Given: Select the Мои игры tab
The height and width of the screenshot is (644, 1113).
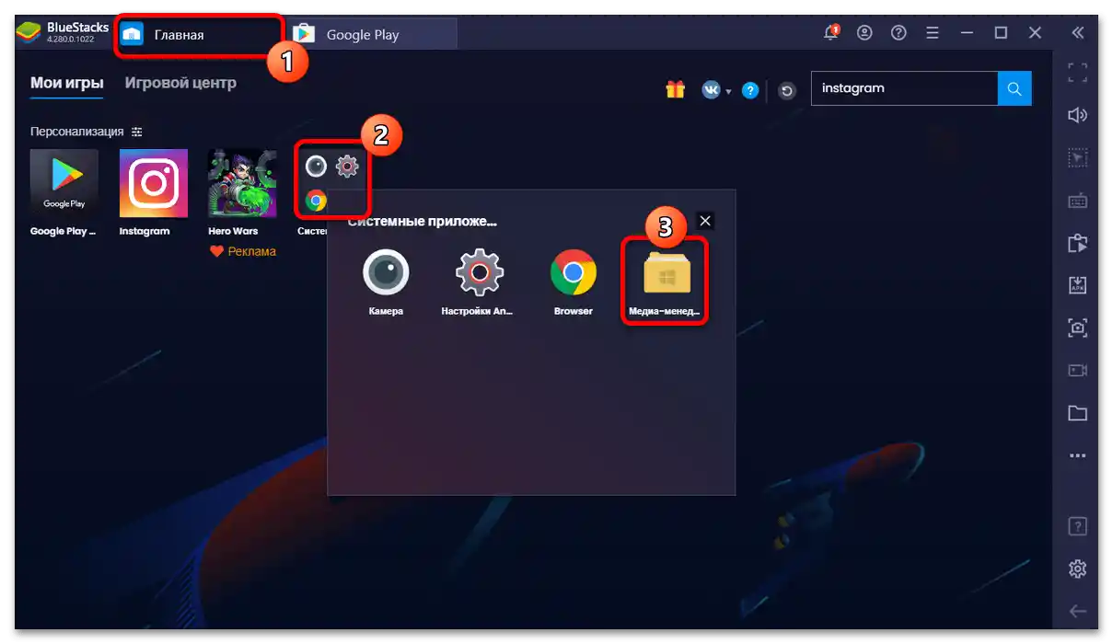Looking at the screenshot, I should pyautogui.click(x=66, y=83).
